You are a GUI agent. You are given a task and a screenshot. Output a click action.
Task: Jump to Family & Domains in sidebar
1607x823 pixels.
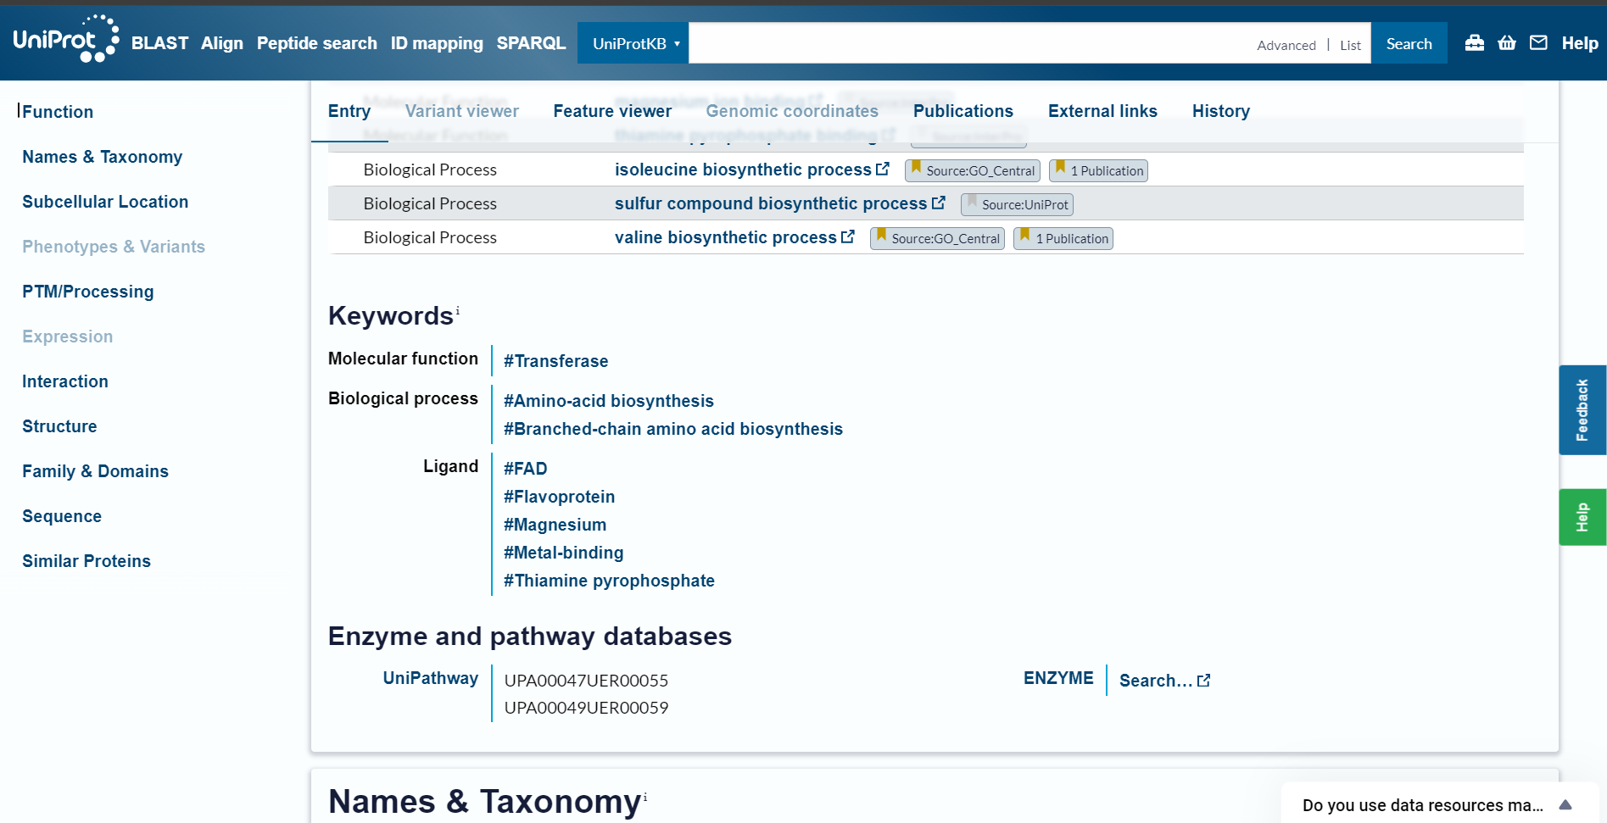pyautogui.click(x=95, y=471)
